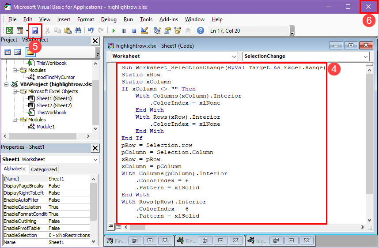
Task: Click the Insert UserForm toolbar icon
Action: point(20,30)
